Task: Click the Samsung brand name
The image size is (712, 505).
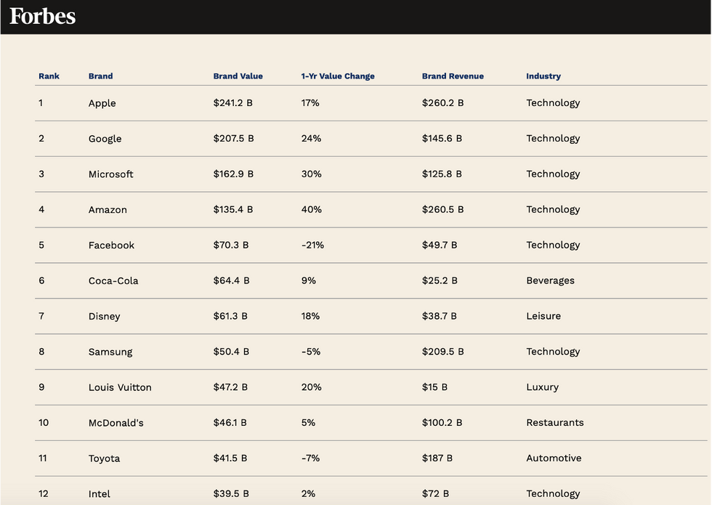Action: click(x=110, y=352)
